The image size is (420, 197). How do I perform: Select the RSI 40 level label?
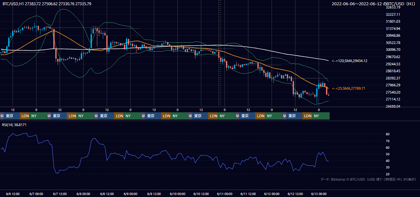coord(387,161)
